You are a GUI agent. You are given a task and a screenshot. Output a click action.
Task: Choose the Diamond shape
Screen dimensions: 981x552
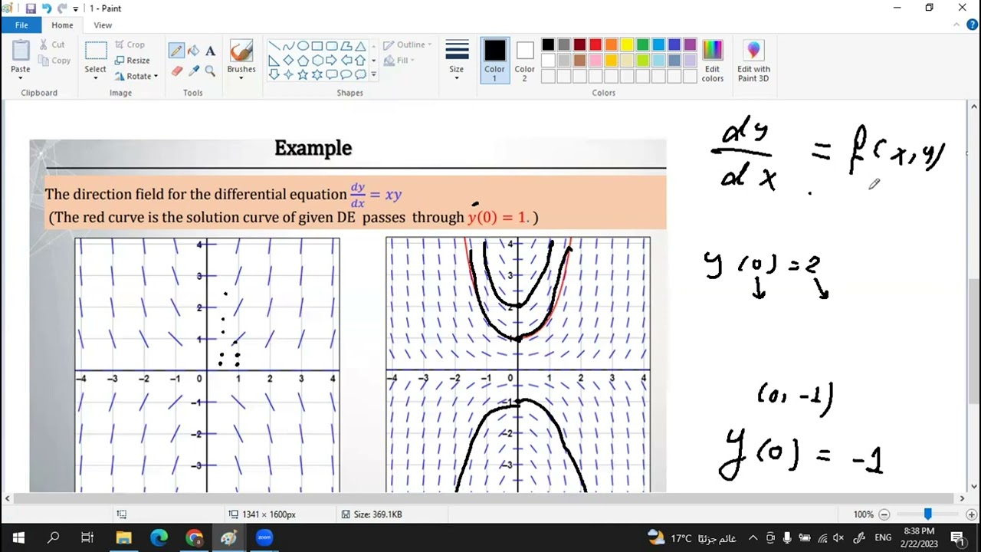tap(288, 61)
